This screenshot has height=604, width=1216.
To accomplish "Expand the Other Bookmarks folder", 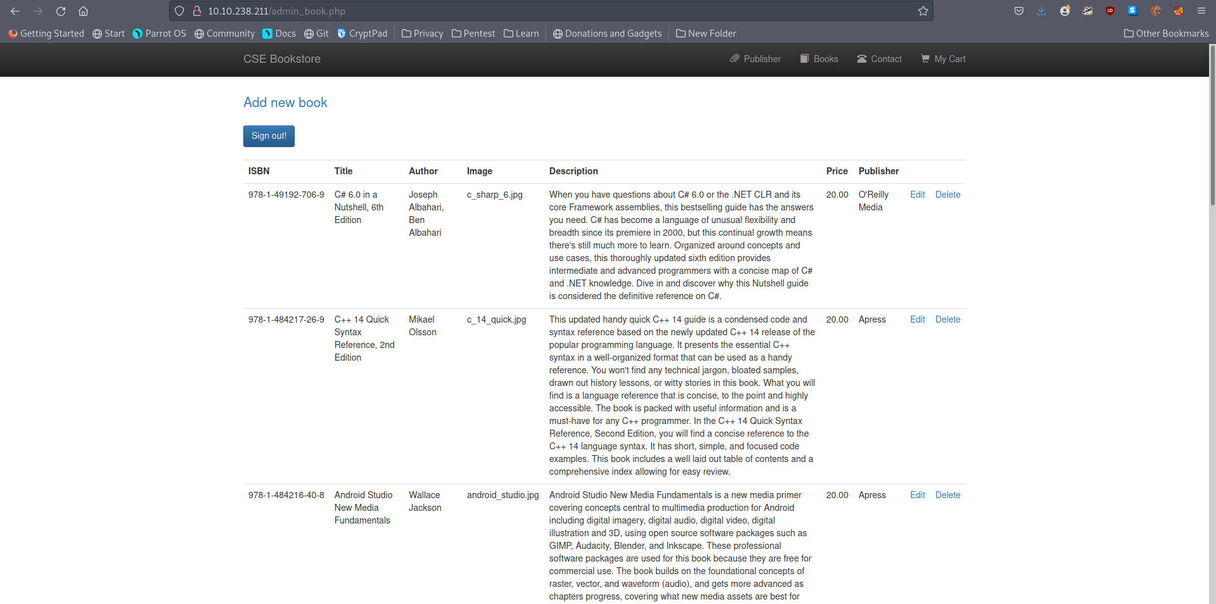I will 1166,34.
